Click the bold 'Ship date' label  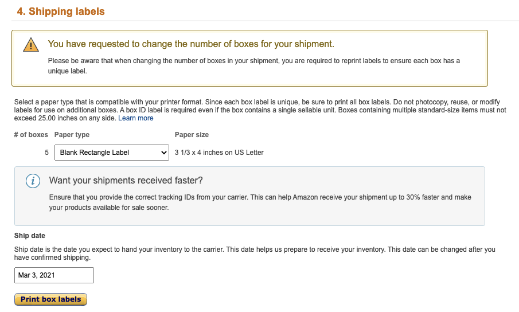click(x=30, y=236)
